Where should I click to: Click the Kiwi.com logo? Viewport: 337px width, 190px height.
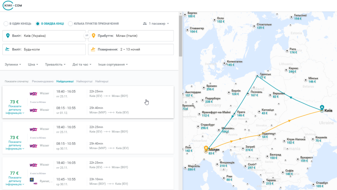[x=12, y=5]
